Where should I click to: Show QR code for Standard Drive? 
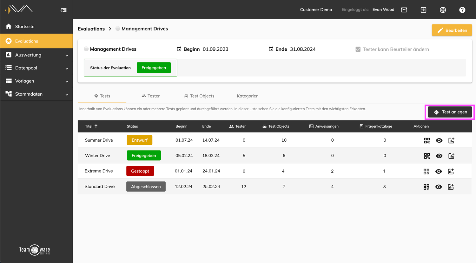coord(426,187)
